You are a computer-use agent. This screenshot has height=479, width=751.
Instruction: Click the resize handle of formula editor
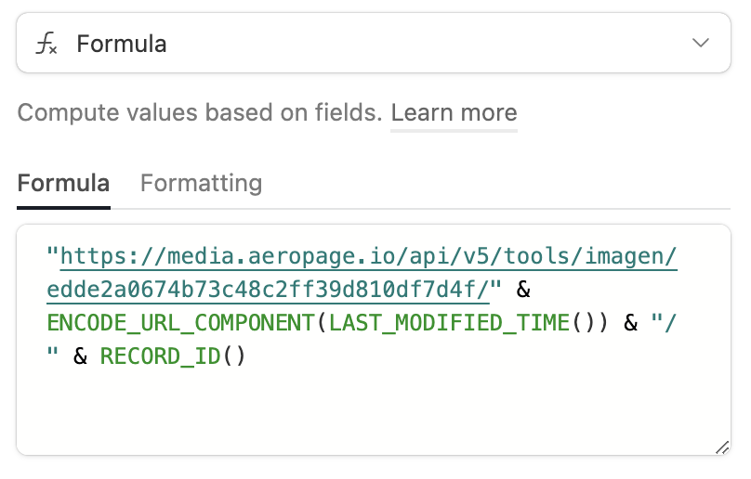click(x=722, y=447)
